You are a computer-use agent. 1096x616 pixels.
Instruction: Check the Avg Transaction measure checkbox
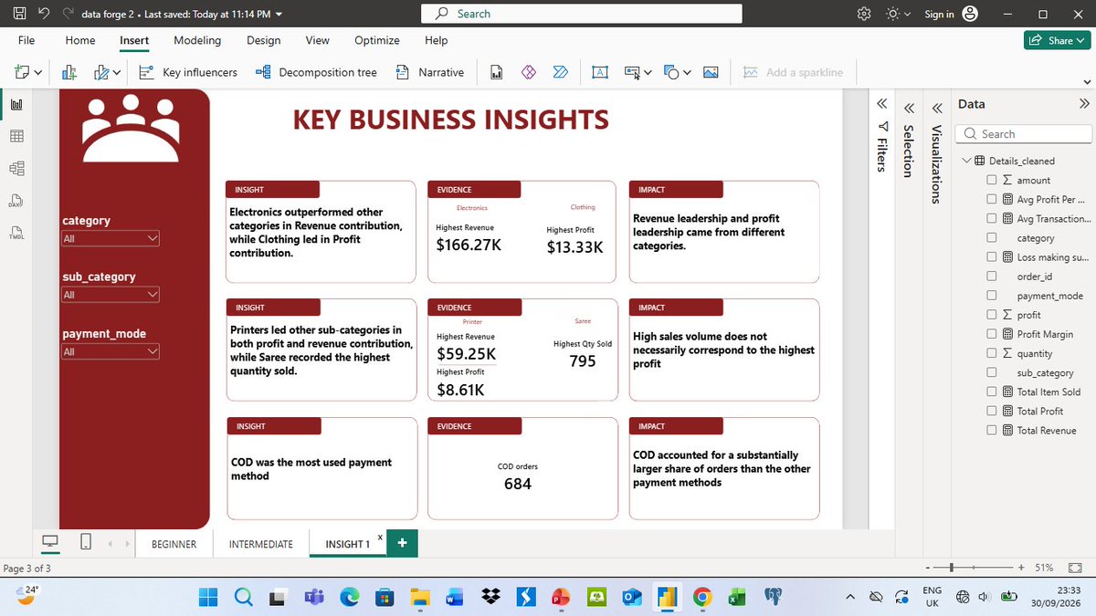pos(991,219)
